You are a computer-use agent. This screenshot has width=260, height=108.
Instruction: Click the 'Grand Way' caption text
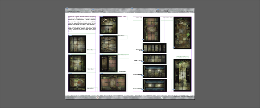pos(139,17)
